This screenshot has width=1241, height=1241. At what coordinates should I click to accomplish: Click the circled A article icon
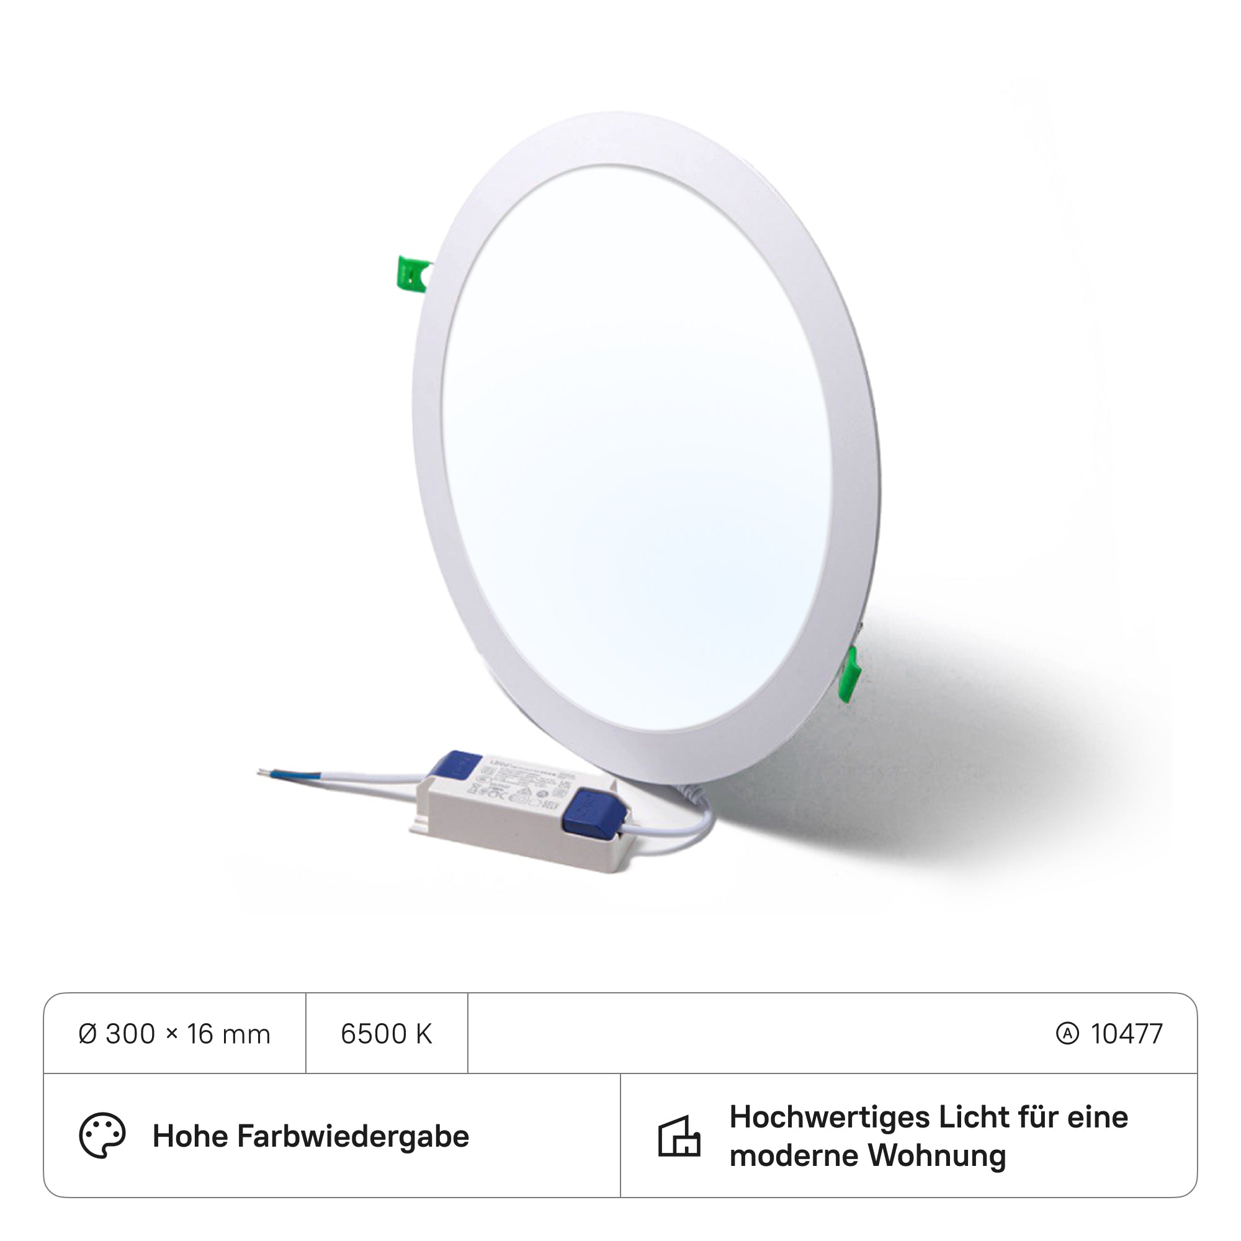(1067, 1034)
